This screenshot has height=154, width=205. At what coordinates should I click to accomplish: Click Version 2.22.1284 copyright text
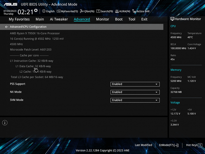click(x=102, y=151)
